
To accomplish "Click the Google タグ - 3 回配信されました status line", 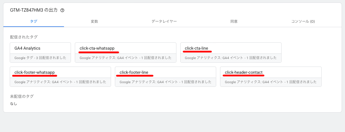I will tap(40, 58).
